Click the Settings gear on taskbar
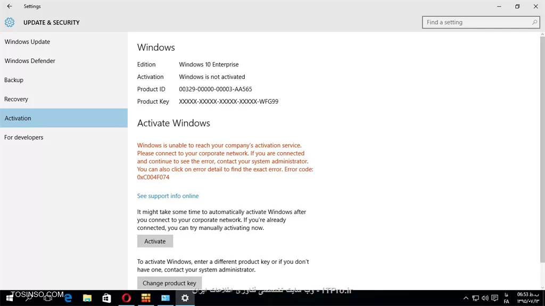This screenshot has height=306, width=545. point(185,298)
